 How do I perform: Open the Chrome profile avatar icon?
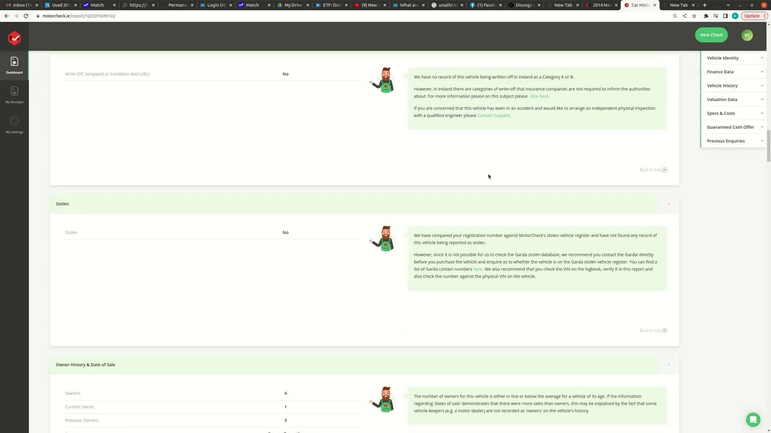(x=735, y=16)
